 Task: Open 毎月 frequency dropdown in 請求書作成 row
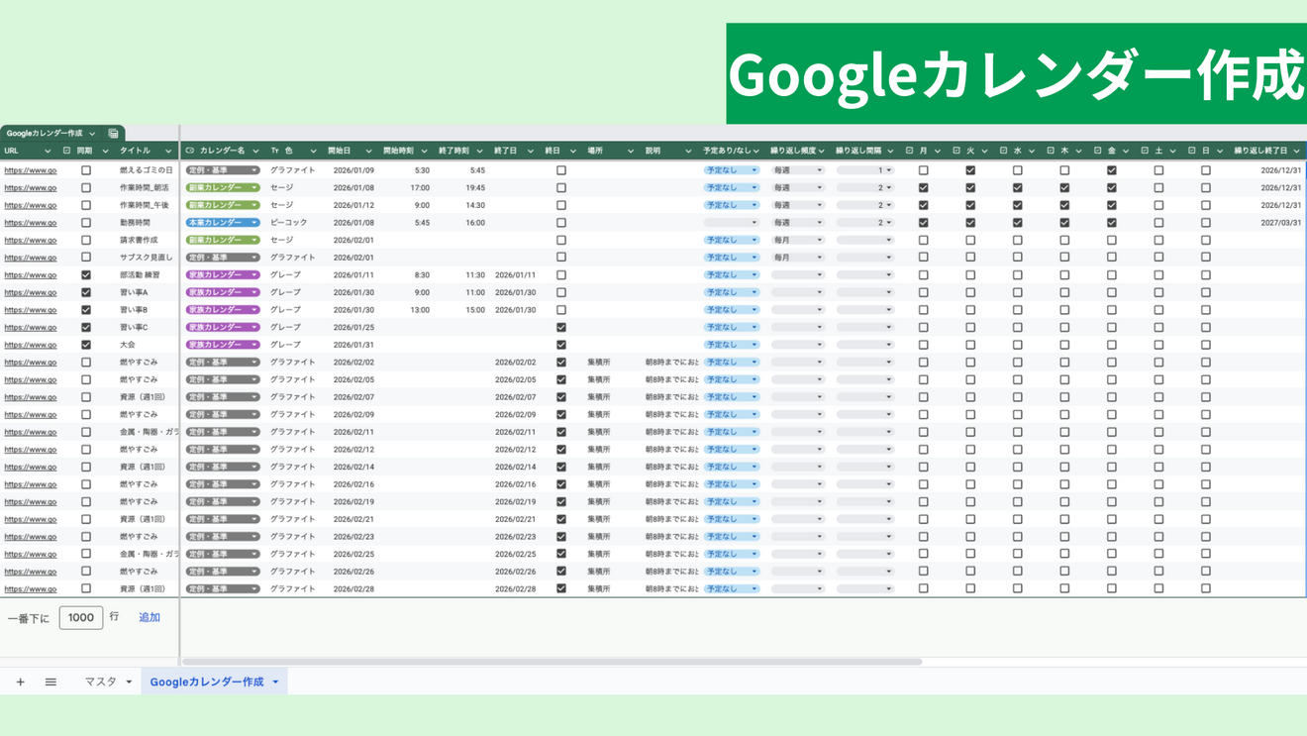point(798,240)
